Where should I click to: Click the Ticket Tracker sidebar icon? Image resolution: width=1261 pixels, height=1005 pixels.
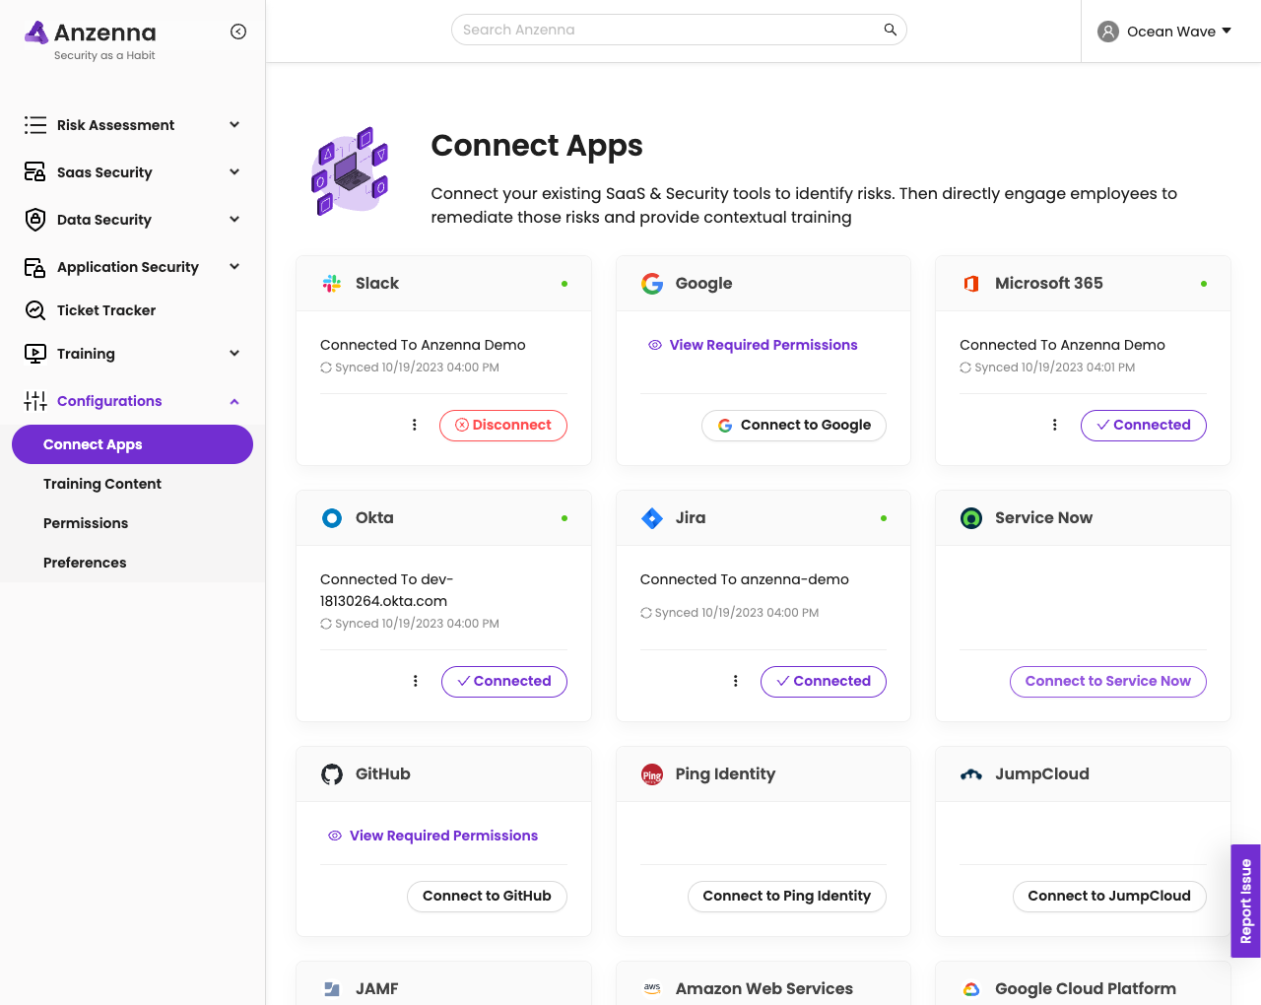tap(35, 310)
